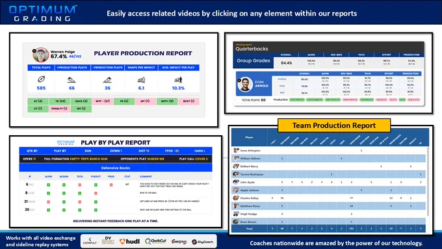
Task: Open Evan Arnold's profile photo
Action: tap(244, 85)
